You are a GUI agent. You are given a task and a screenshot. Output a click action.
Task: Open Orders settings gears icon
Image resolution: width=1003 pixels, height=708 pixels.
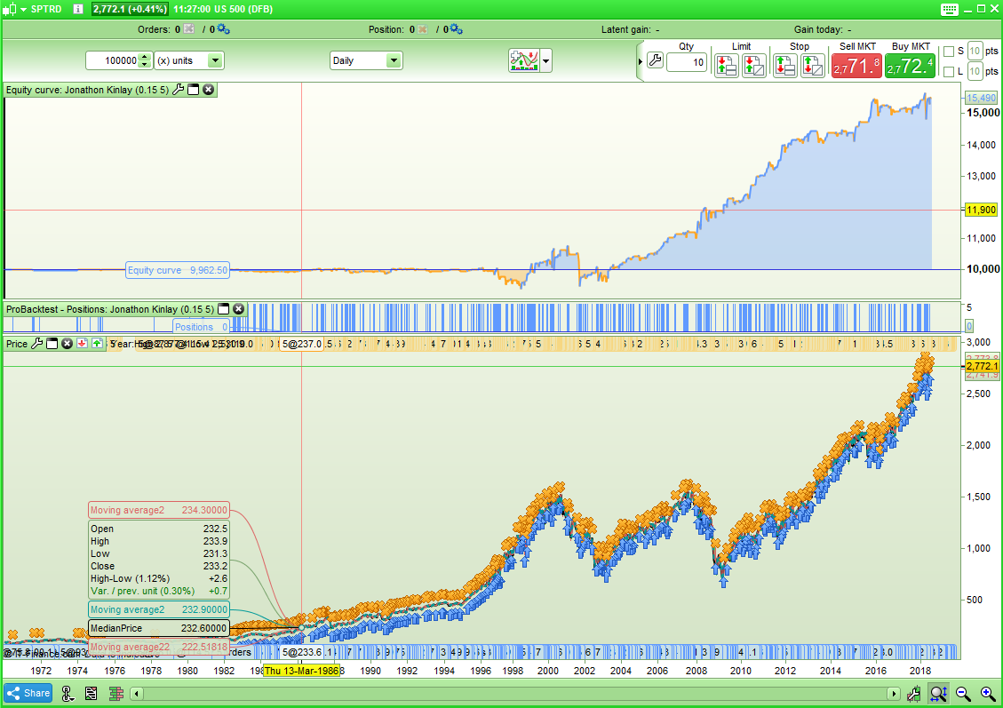click(223, 28)
